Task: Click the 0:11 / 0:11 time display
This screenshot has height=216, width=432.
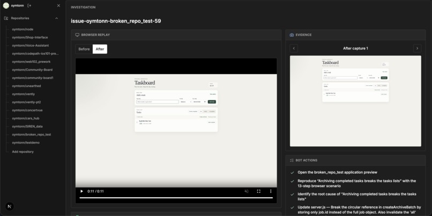Action: pos(95,191)
